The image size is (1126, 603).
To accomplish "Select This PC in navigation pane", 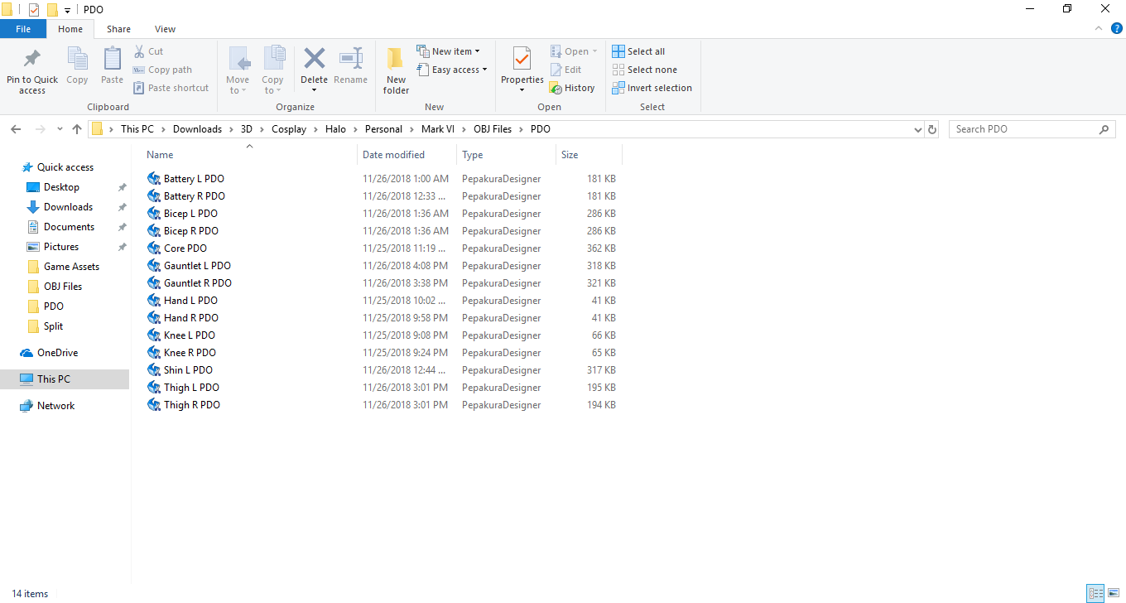I will 65,379.
